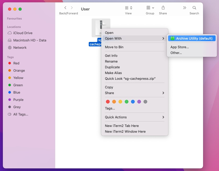Click the Forward arrow in the toolbar

pos(72,8)
